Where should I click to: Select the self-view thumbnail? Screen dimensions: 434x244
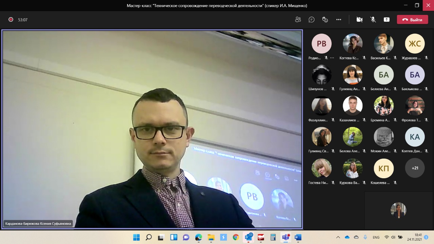[398, 210]
